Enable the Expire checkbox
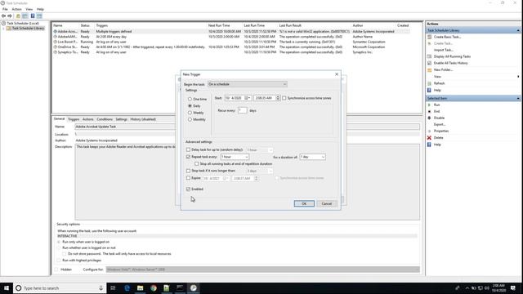Image resolution: width=523 pixels, height=294 pixels. [x=188, y=178]
